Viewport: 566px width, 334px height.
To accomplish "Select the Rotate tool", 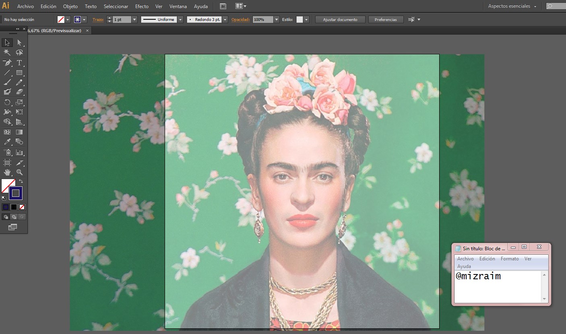I will (x=7, y=103).
